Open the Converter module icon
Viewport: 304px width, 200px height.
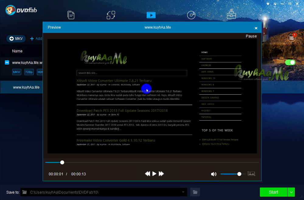click(151, 15)
